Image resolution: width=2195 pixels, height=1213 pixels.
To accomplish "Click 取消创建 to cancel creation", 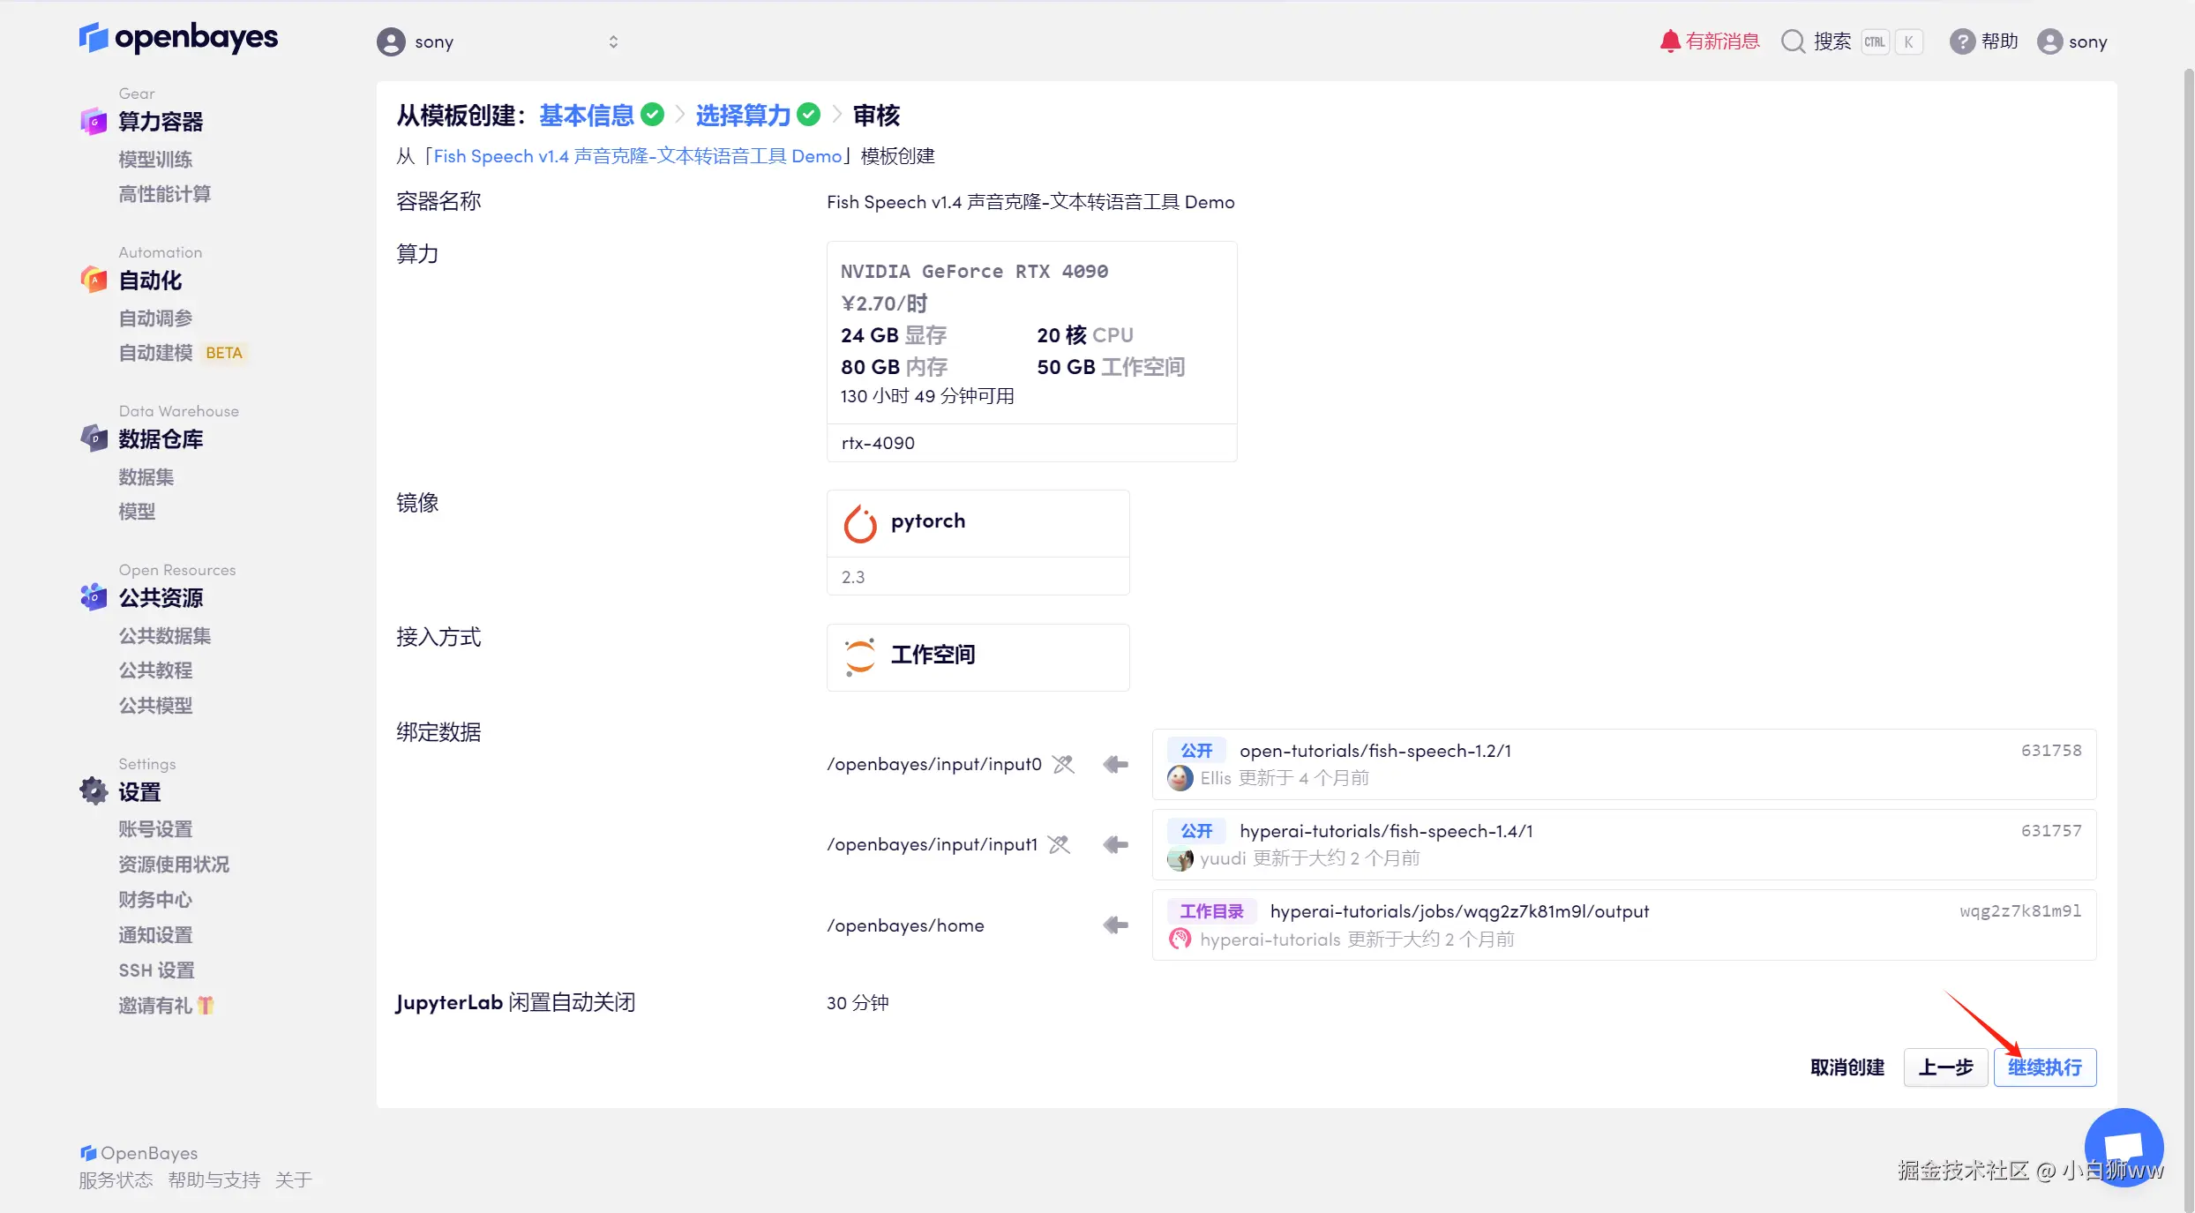I will 1847,1067.
